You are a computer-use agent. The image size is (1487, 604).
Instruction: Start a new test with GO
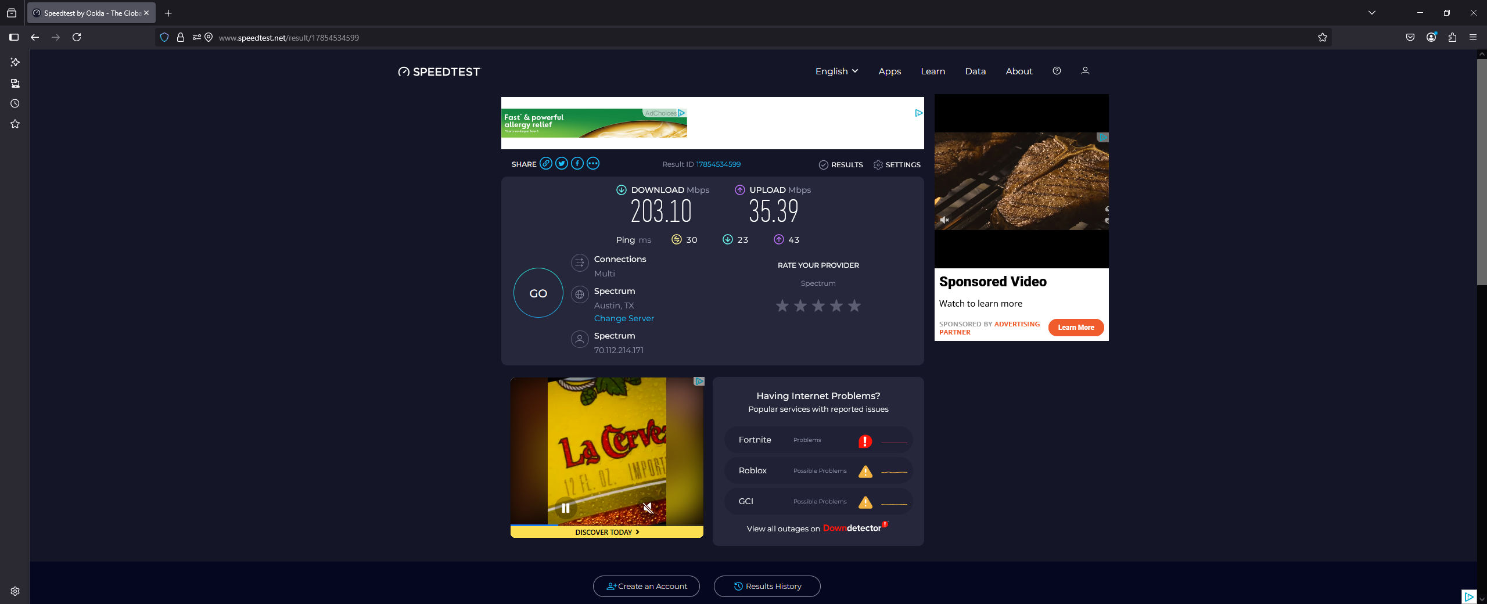pyautogui.click(x=538, y=293)
